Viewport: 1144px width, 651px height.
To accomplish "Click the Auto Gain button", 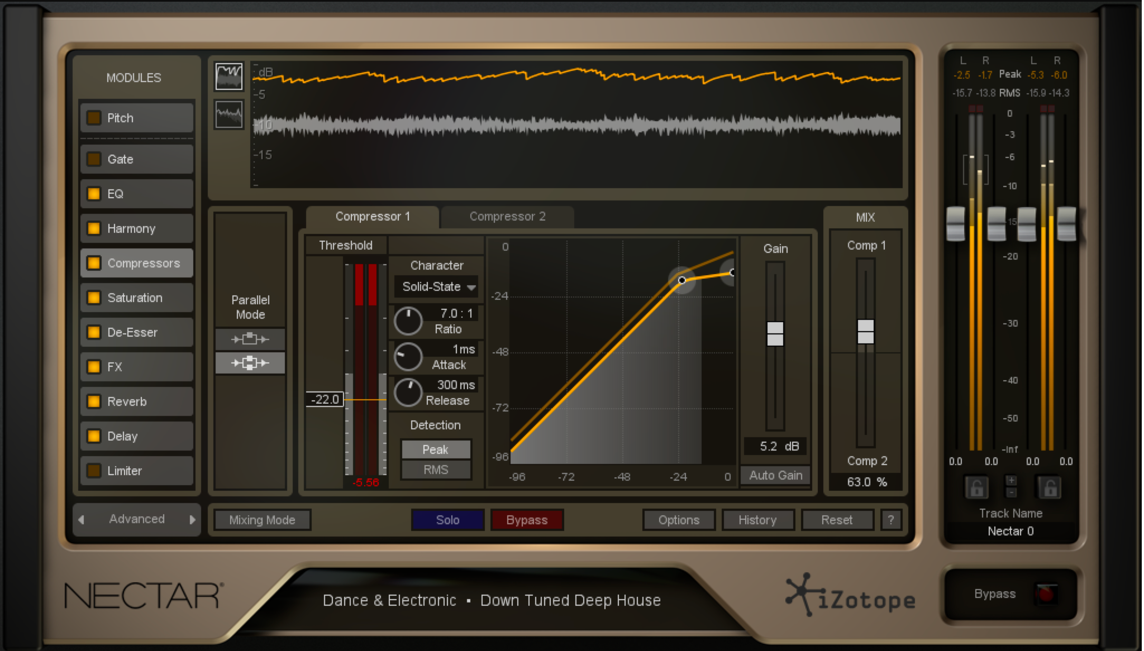I will click(775, 475).
